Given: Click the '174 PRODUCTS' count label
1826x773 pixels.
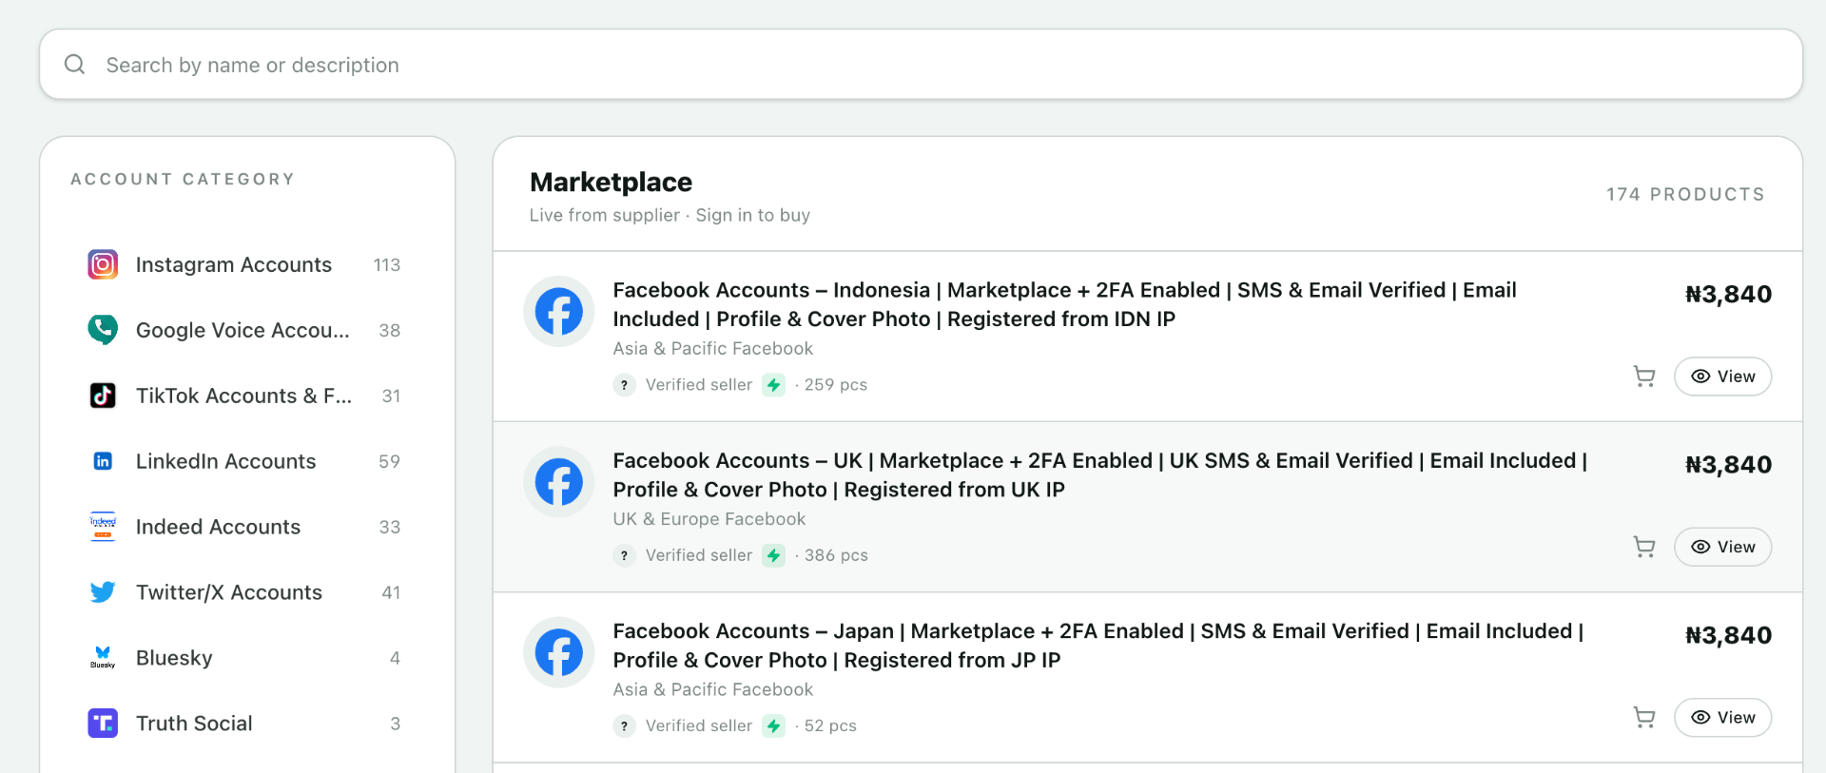Looking at the screenshot, I should tap(1685, 194).
